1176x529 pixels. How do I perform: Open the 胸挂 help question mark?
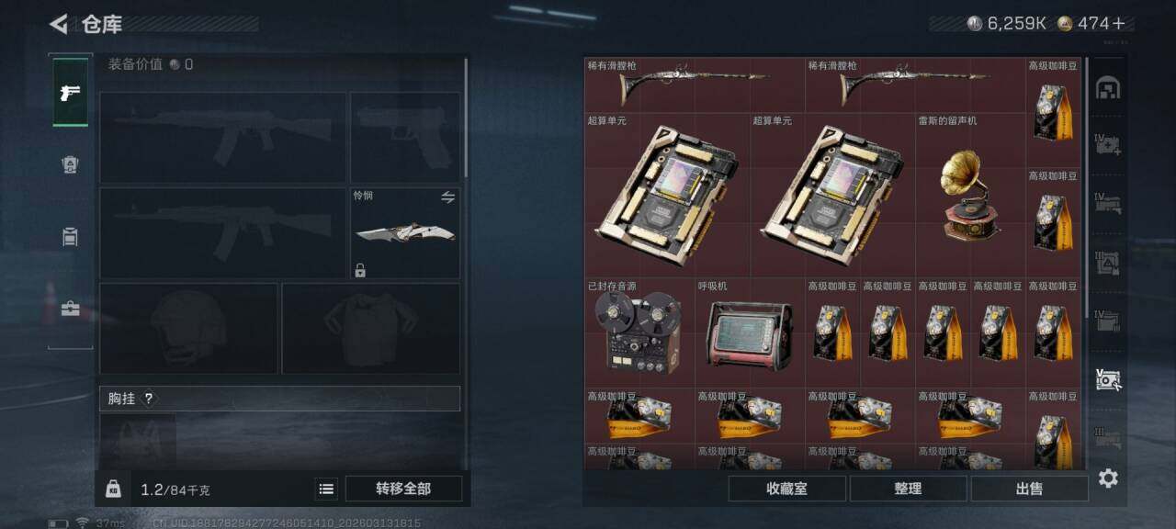pyautogui.click(x=149, y=399)
